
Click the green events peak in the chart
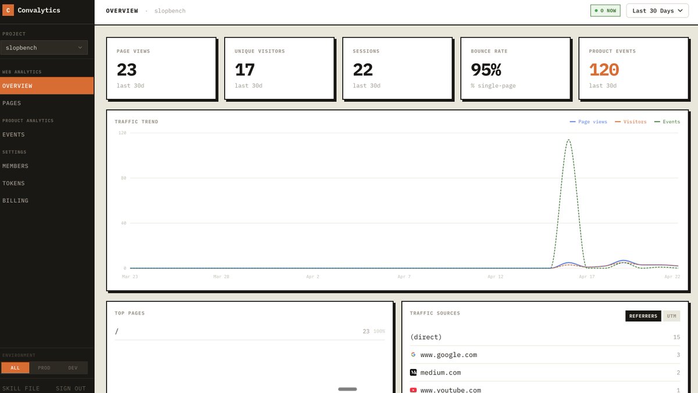tap(568, 140)
